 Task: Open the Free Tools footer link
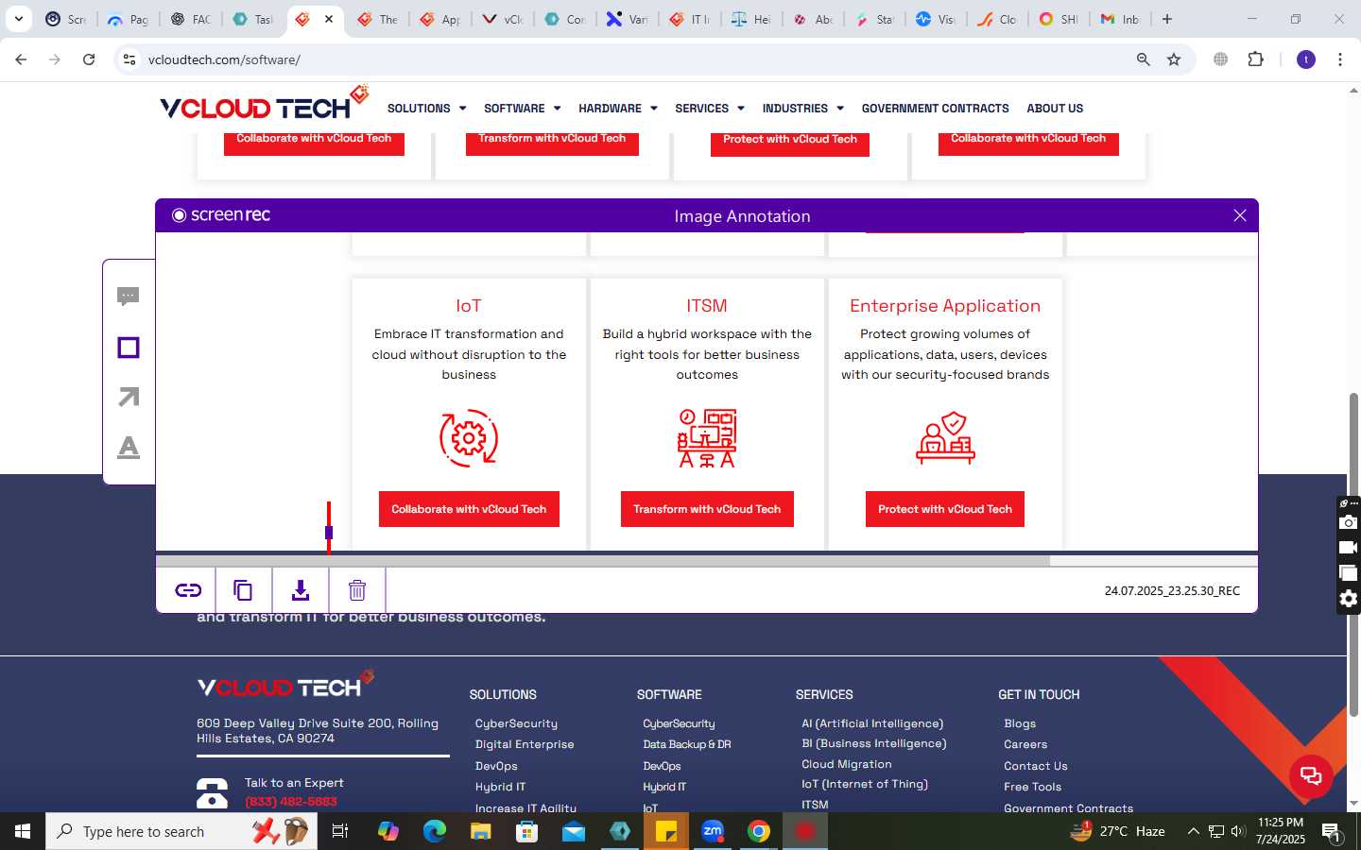(1032, 787)
